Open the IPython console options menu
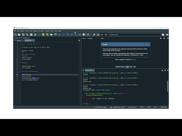 pos(168,70)
